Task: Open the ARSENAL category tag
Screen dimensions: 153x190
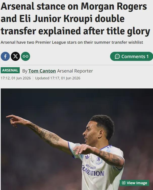Action: pyautogui.click(x=10, y=70)
